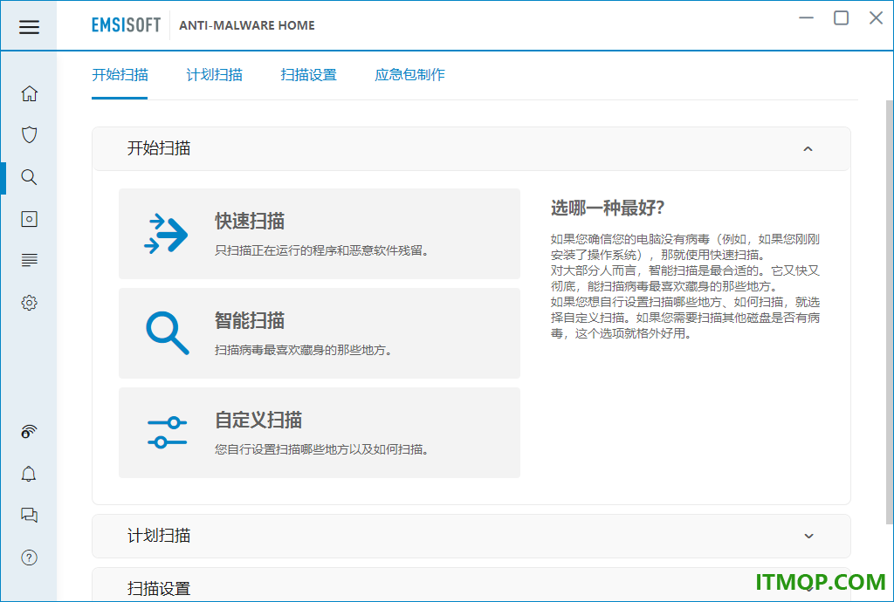This screenshot has height=602, width=894.
Task: Open the Protection shield section
Action: [x=29, y=135]
